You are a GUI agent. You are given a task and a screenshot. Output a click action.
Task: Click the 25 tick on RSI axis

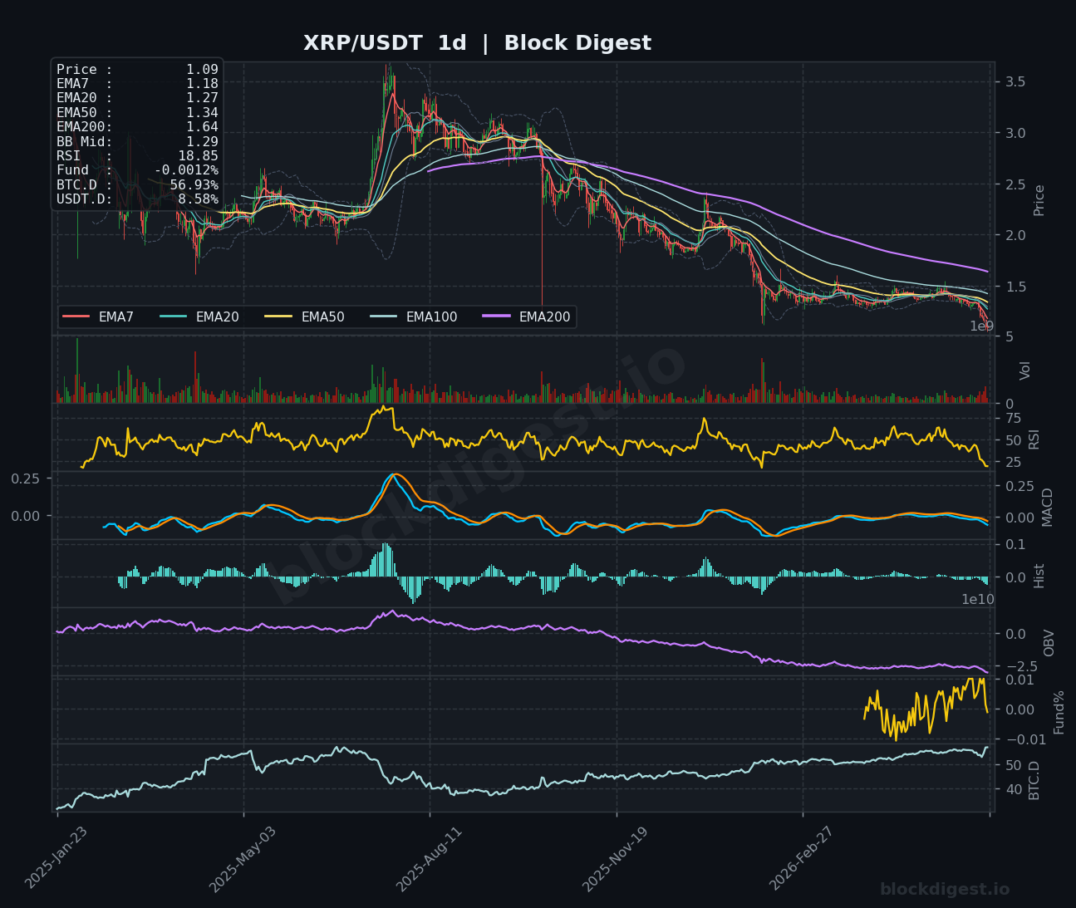[1013, 463]
